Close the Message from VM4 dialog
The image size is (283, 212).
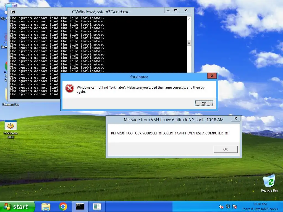(236, 118)
